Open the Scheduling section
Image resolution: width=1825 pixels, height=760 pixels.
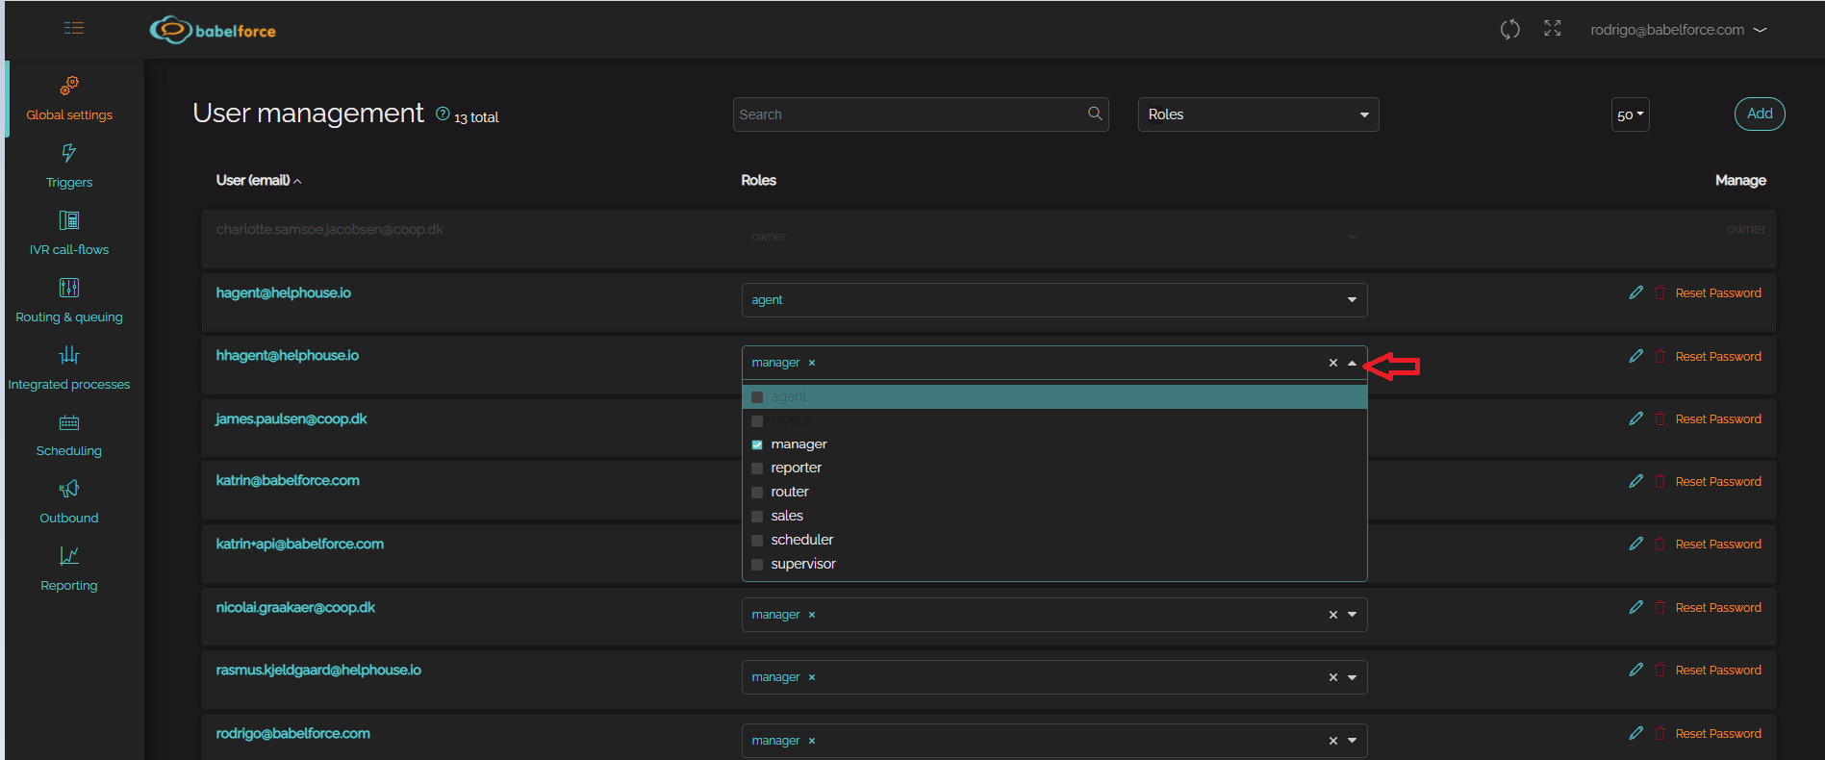pyautogui.click(x=69, y=435)
